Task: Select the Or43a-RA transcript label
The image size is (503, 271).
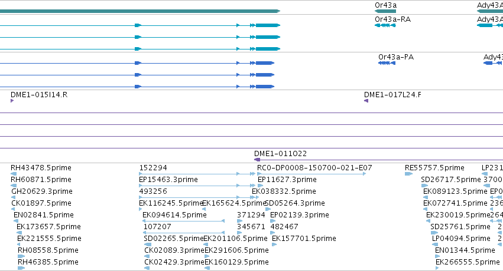Action: click(x=392, y=19)
